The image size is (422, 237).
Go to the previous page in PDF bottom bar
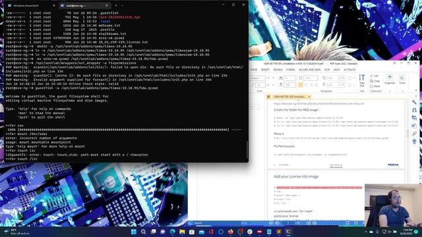(277, 223)
